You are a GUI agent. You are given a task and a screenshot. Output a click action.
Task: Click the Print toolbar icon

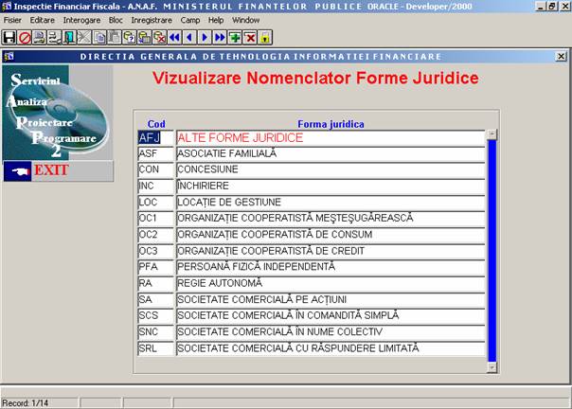39,38
